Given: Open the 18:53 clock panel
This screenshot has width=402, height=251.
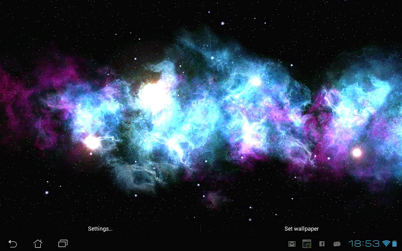Looking at the screenshot, I should (x=364, y=244).
